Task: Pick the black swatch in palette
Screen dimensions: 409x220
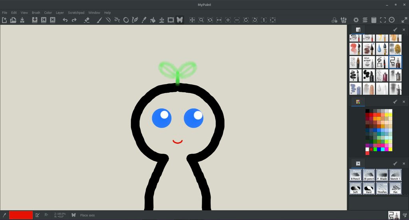Action: [367, 111]
